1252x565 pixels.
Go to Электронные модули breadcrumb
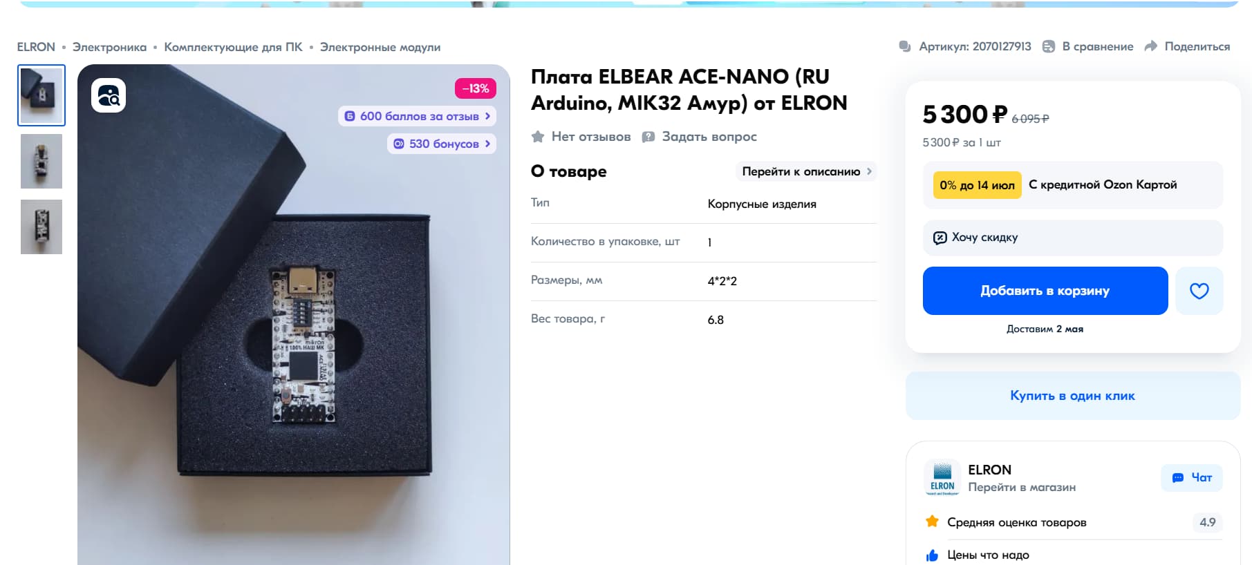point(380,47)
